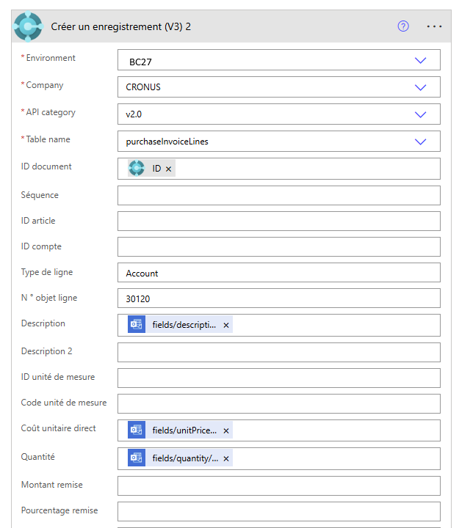Click the fields/description token icon
Viewport: 459px width, 528px height.
click(137, 325)
